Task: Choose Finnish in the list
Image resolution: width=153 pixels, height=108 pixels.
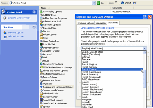Action: click(x=112, y=62)
